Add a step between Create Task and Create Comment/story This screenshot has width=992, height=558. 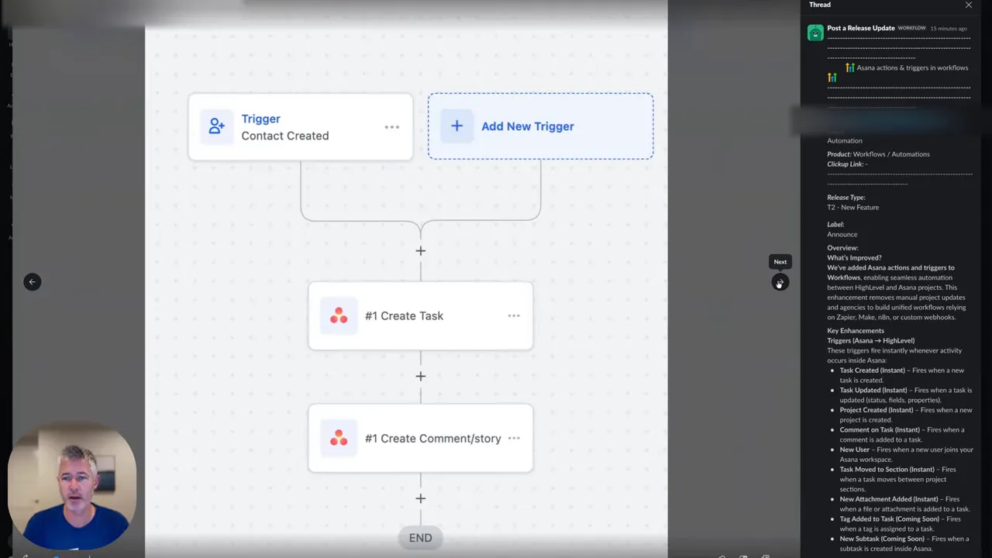coord(421,376)
